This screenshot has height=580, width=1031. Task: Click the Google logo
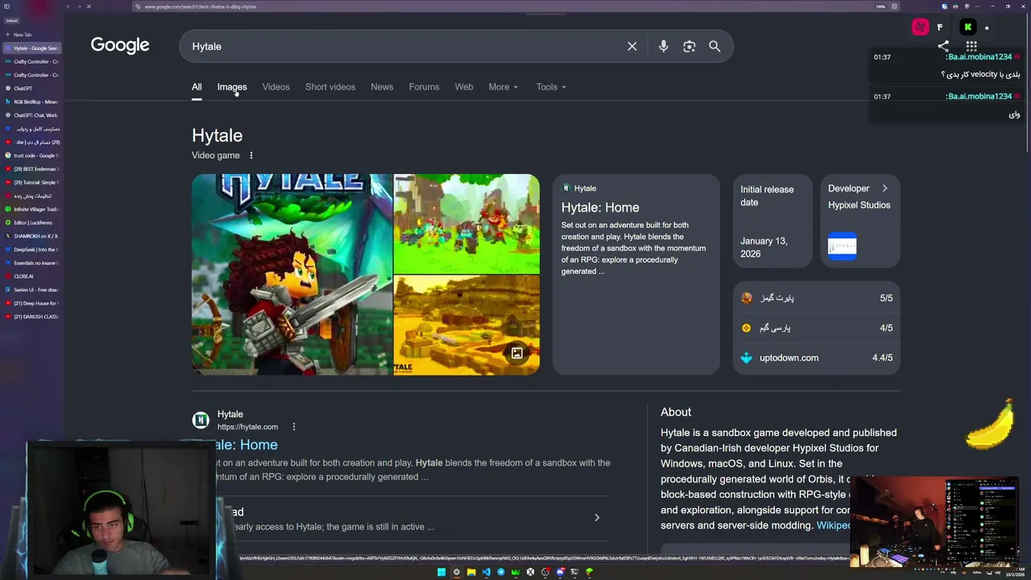click(x=120, y=46)
